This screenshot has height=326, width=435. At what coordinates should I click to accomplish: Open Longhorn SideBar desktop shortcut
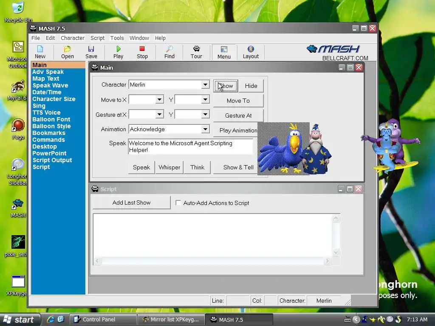pyautogui.click(x=17, y=172)
